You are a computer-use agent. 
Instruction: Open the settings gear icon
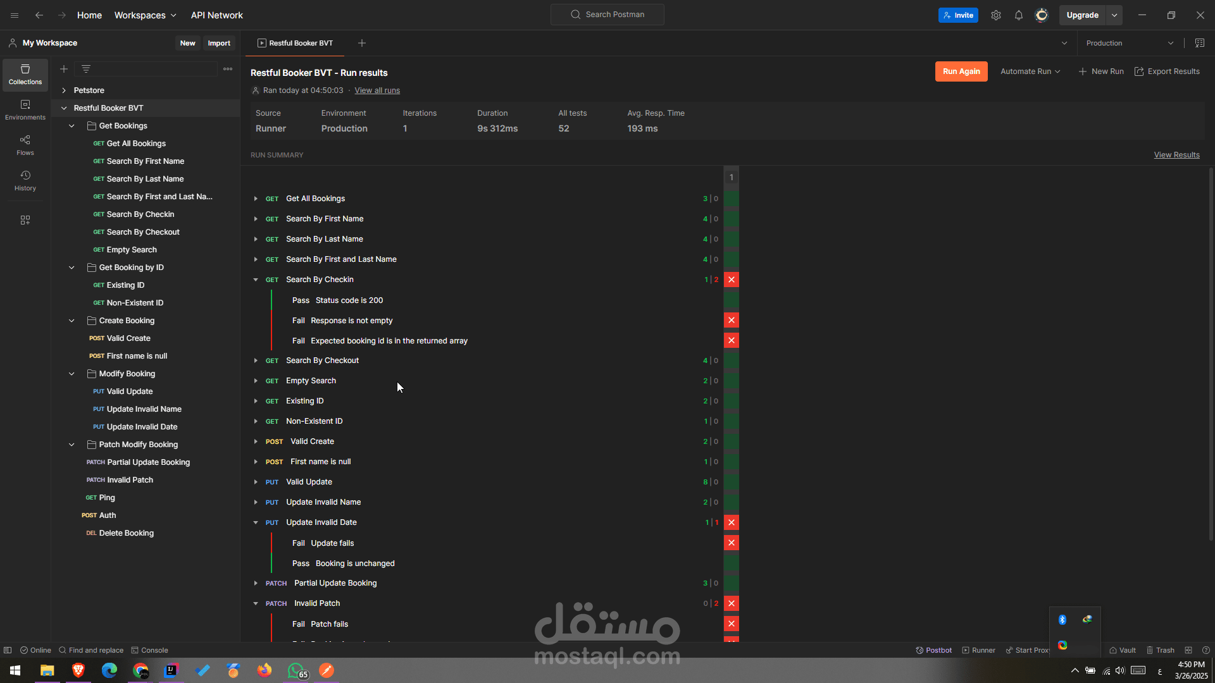996,15
